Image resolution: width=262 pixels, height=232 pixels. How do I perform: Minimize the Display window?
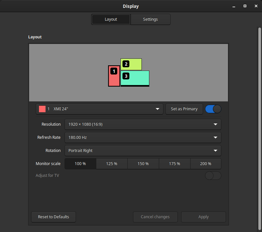click(234, 6)
